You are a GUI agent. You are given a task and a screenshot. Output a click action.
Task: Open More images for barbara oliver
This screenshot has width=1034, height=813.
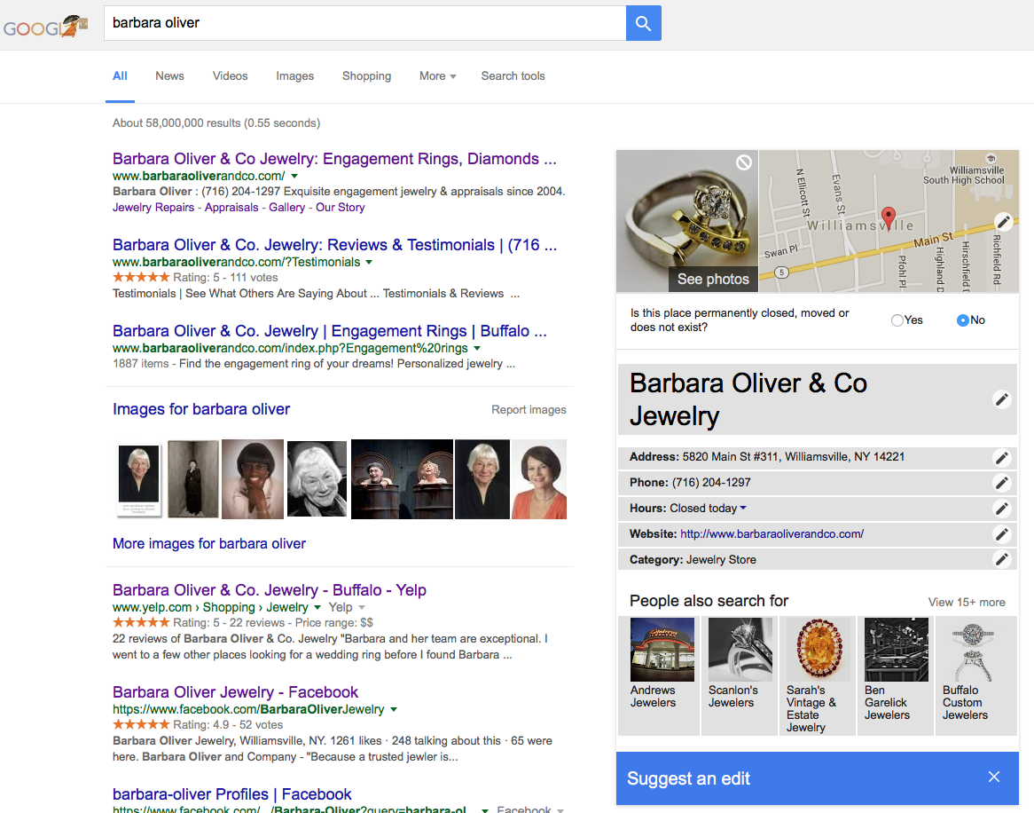[x=209, y=544]
